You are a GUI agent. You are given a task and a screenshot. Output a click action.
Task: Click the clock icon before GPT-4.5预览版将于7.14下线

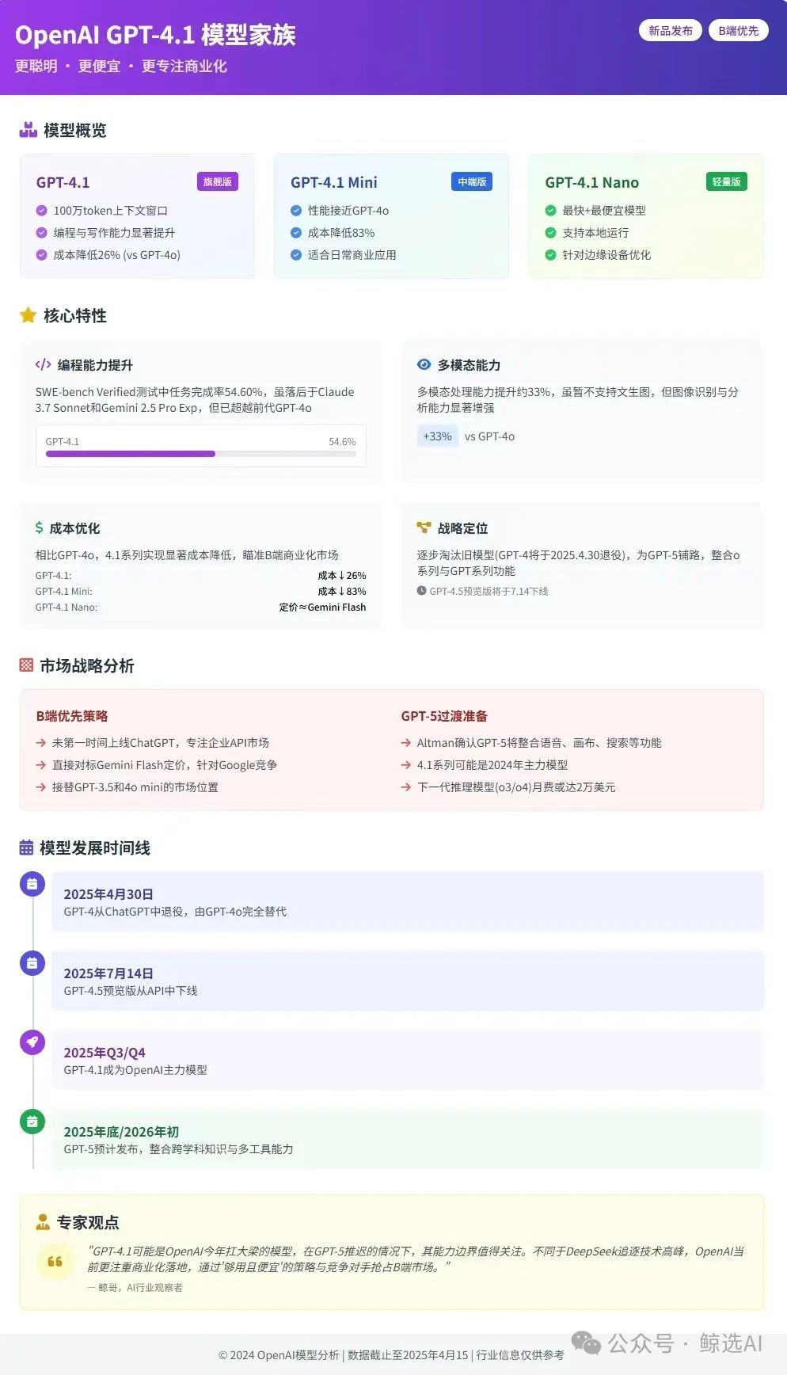coord(421,591)
